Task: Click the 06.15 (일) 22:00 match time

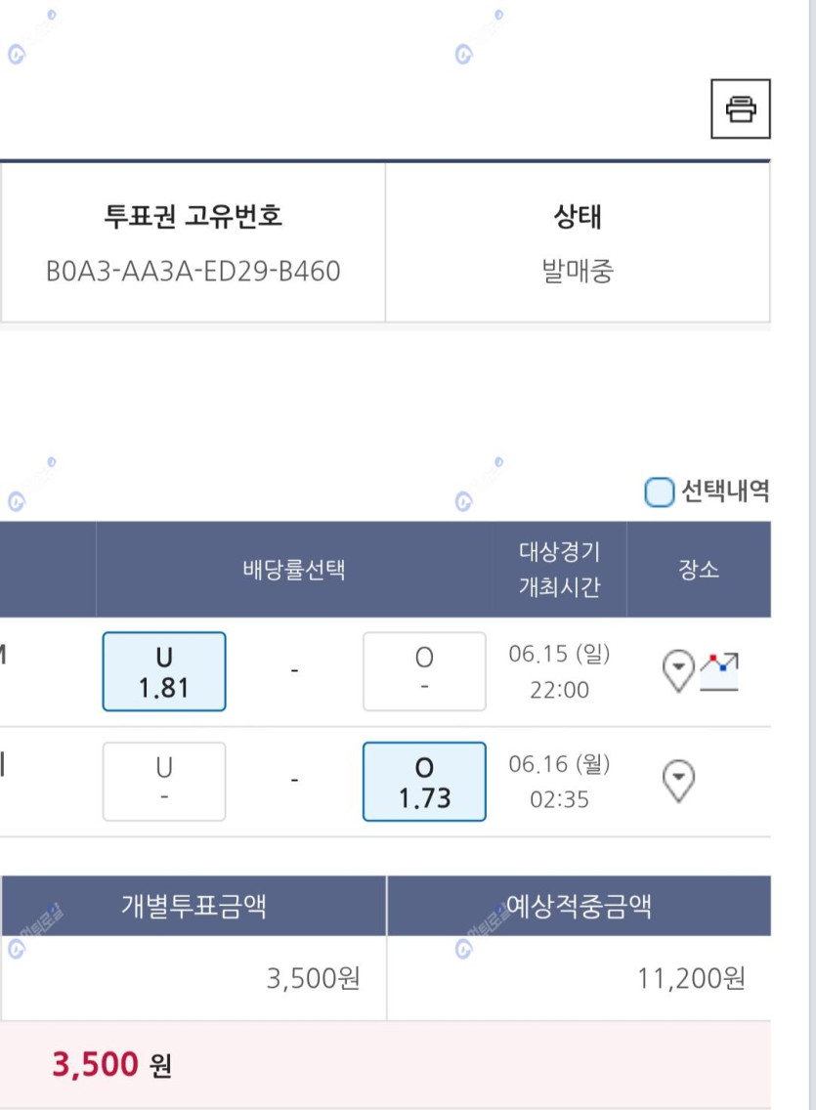Action: (559, 671)
